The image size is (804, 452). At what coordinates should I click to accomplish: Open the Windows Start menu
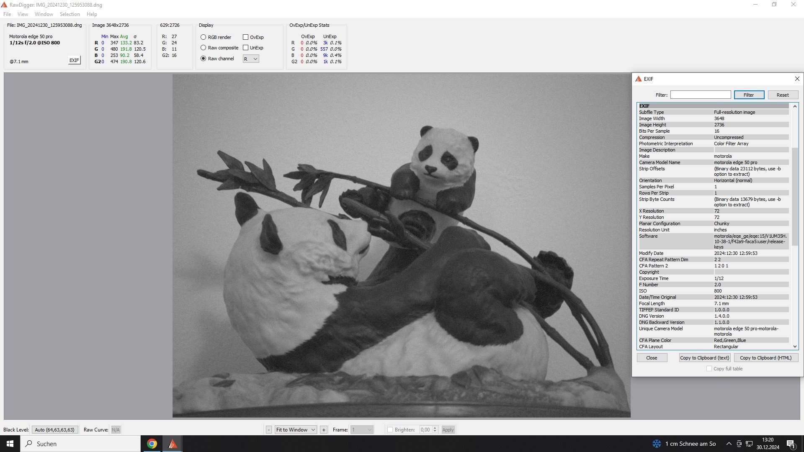pos(10,444)
